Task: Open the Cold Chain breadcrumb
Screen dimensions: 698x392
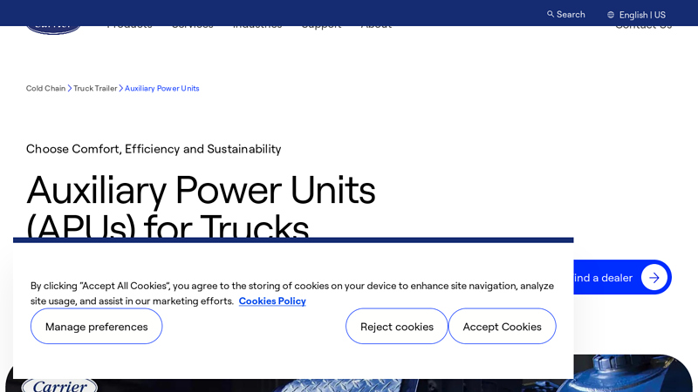Action: point(45,88)
